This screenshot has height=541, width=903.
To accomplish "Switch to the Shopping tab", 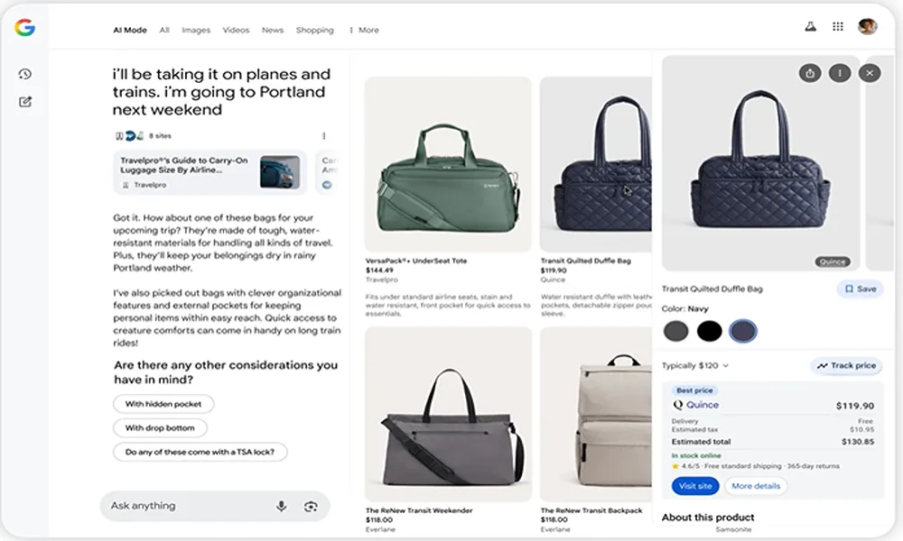I will 314,30.
